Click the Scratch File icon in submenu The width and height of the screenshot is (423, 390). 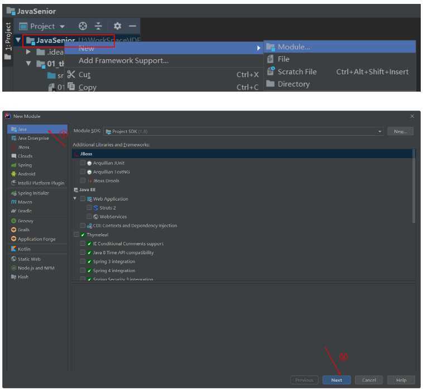(x=271, y=72)
